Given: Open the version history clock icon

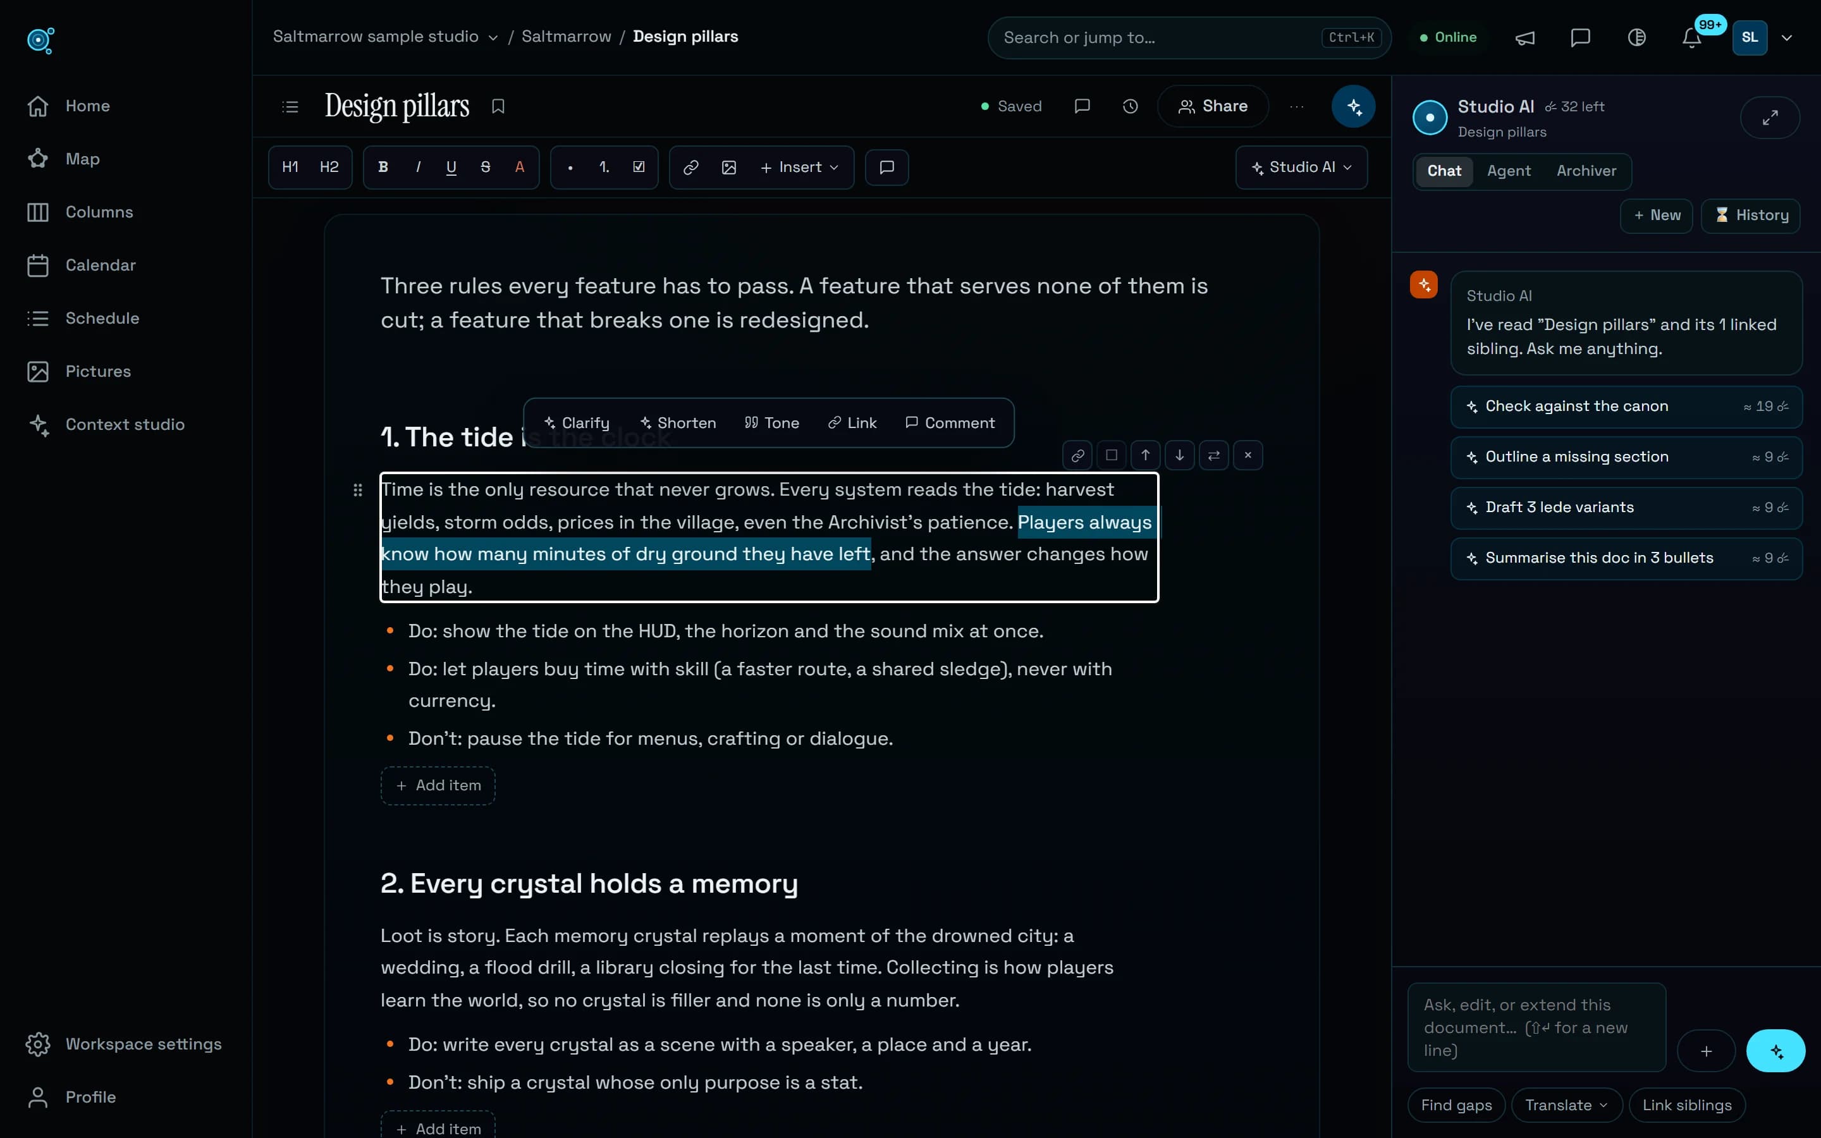Looking at the screenshot, I should (1129, 106).
